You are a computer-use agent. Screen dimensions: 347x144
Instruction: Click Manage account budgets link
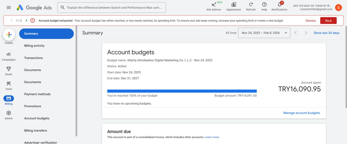click(x=301, y=113)
